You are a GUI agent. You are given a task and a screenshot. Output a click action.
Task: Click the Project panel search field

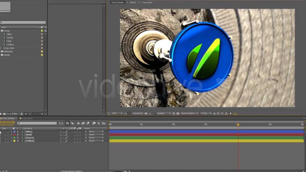(23, 22)
